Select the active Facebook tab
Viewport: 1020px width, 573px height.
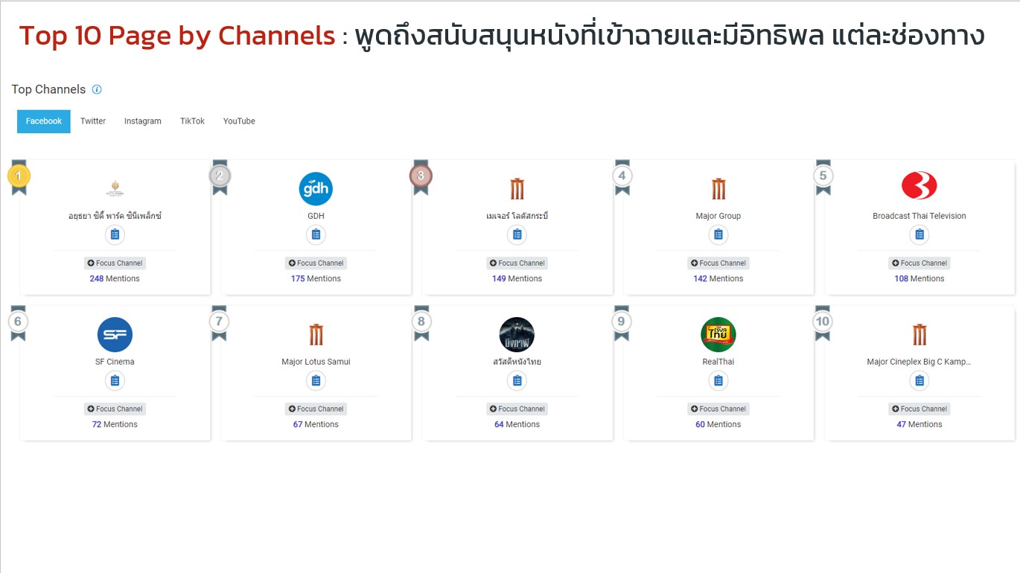click(x=44, y=121)
